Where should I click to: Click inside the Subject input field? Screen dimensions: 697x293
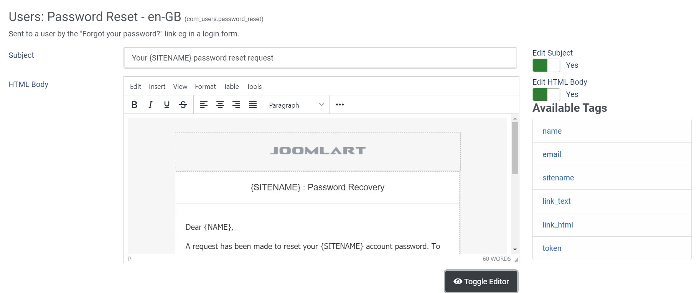(320, 58)
